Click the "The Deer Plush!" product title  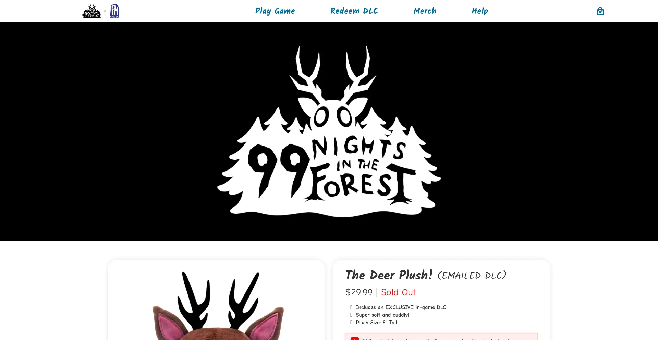389,275
